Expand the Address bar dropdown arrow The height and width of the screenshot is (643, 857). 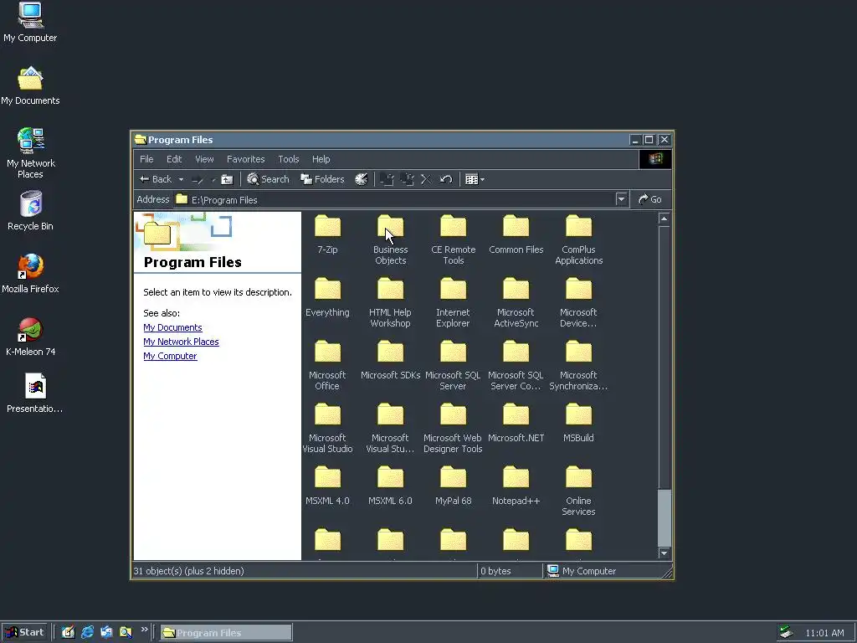coord(621,199)
